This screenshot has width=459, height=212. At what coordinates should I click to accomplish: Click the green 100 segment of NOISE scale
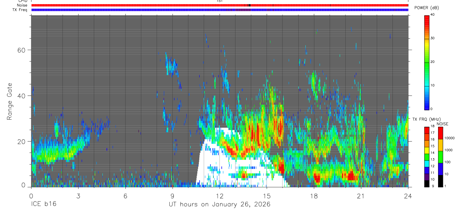coord(441,157)
